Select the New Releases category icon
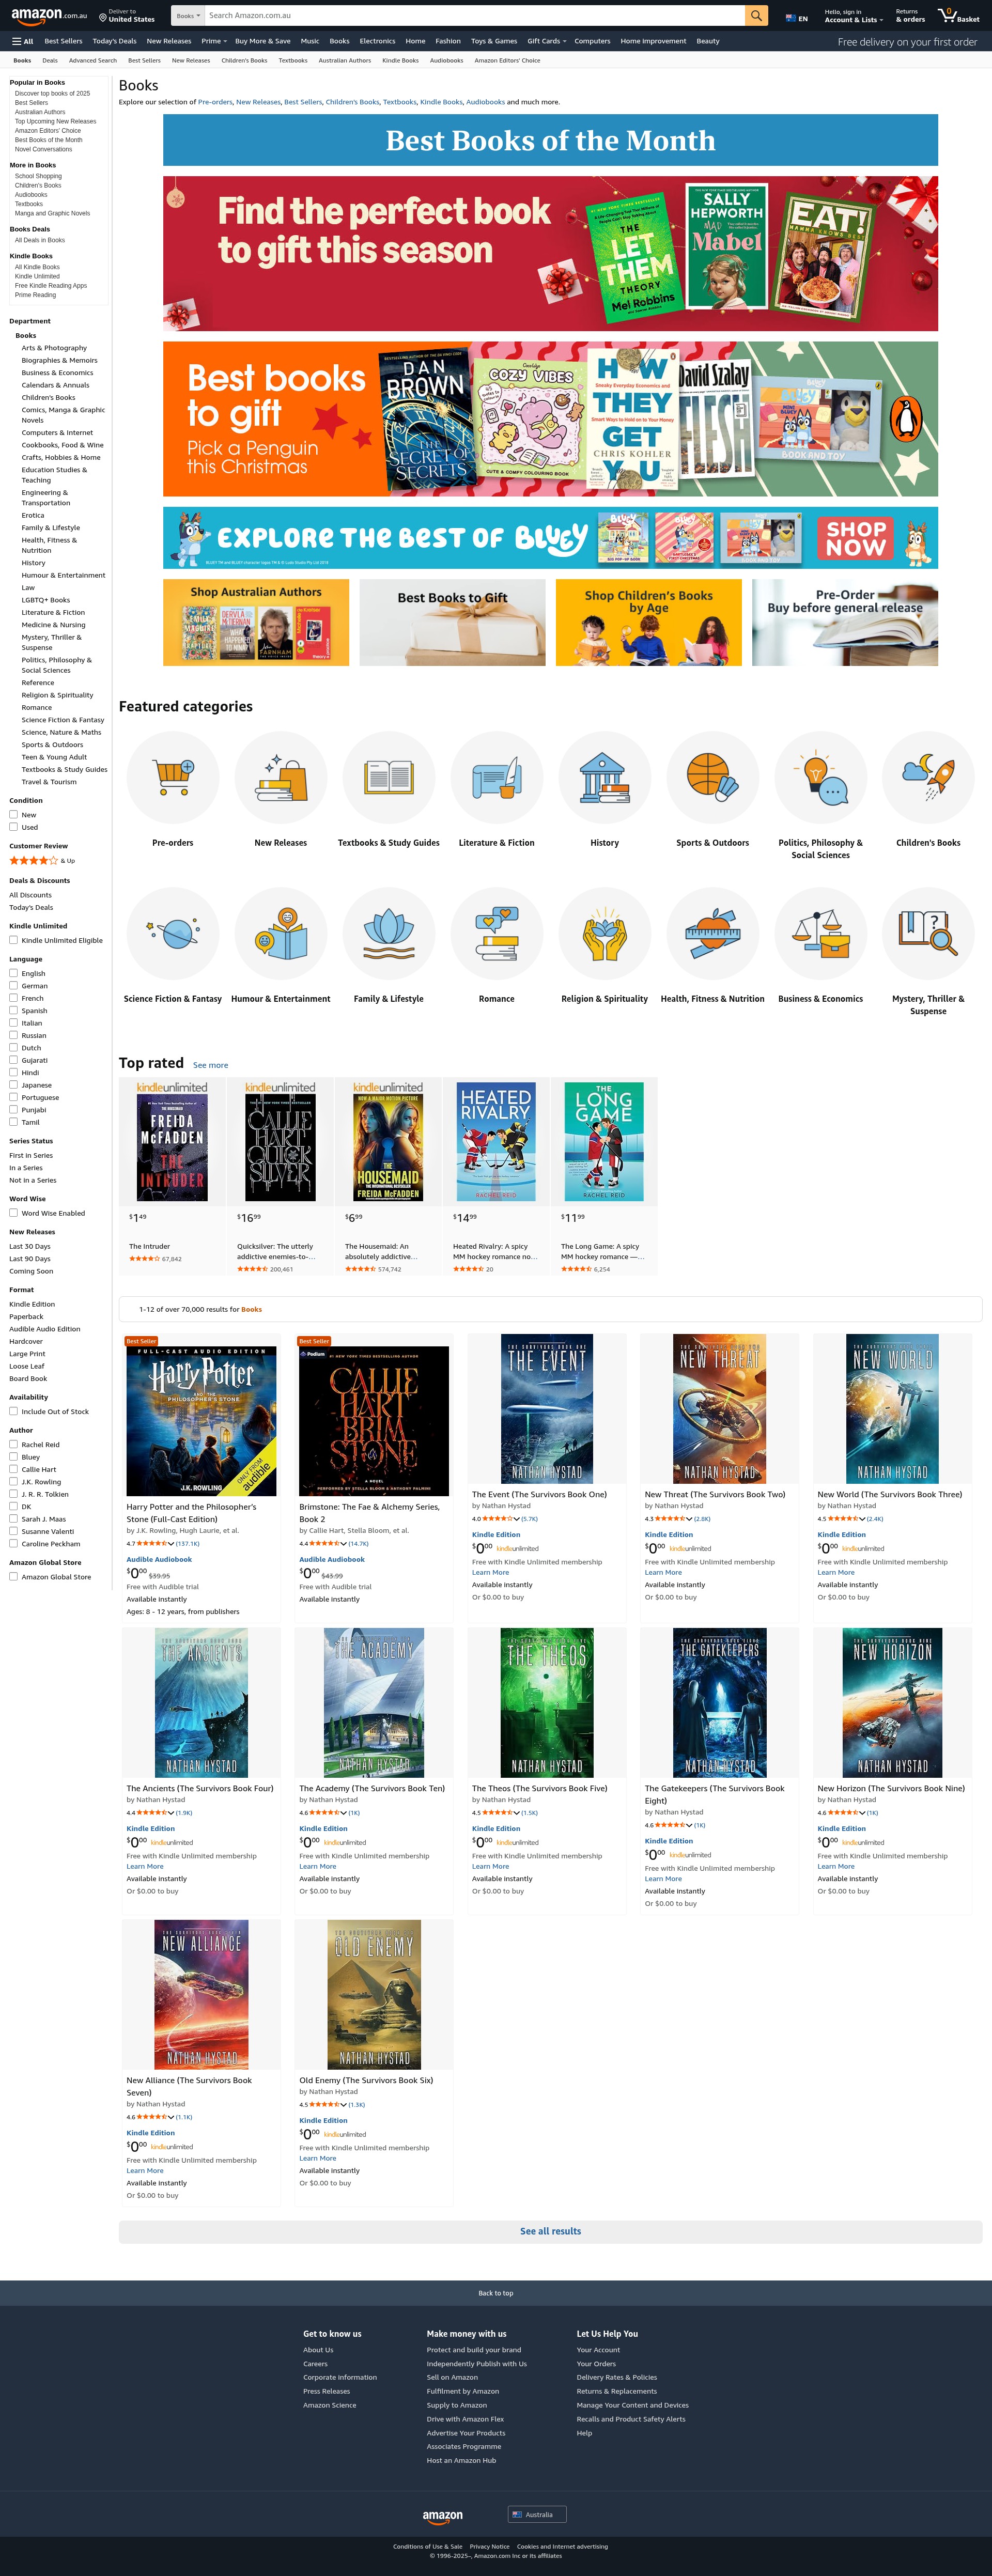Screen dimensions: 992x2576 pyautogui.click(x=281, y=777)
